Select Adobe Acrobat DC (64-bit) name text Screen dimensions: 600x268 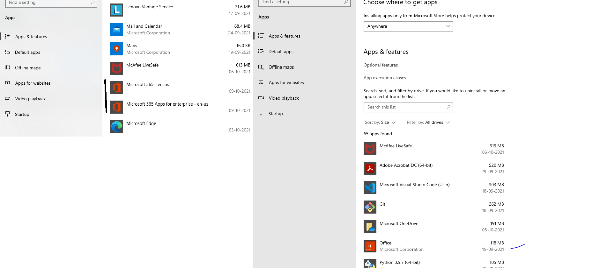pyautogui.click(x=406, y=165)
